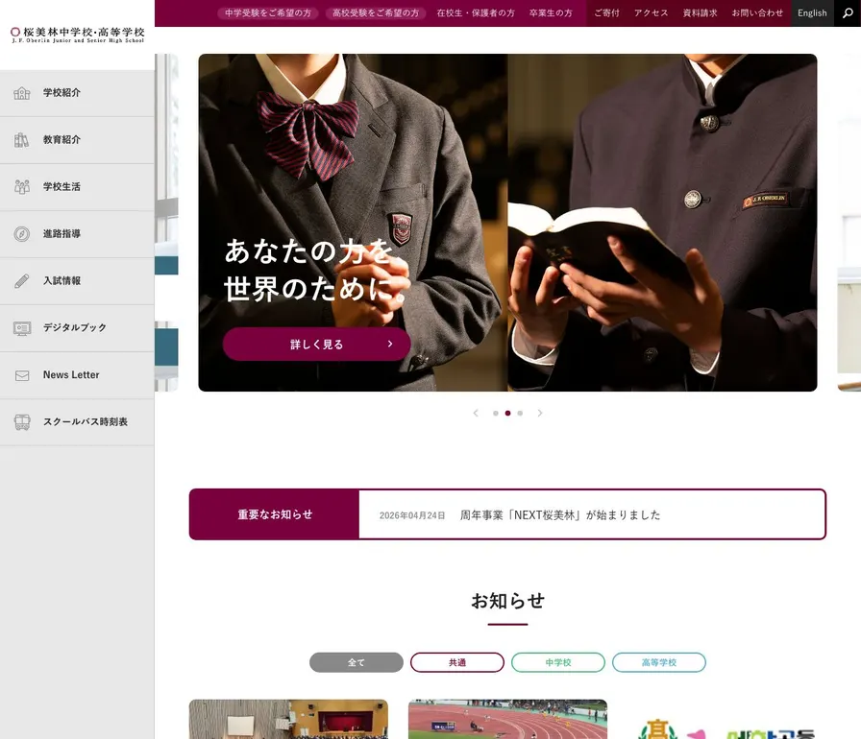Click the date 2026年04月24日

point(412,515)
